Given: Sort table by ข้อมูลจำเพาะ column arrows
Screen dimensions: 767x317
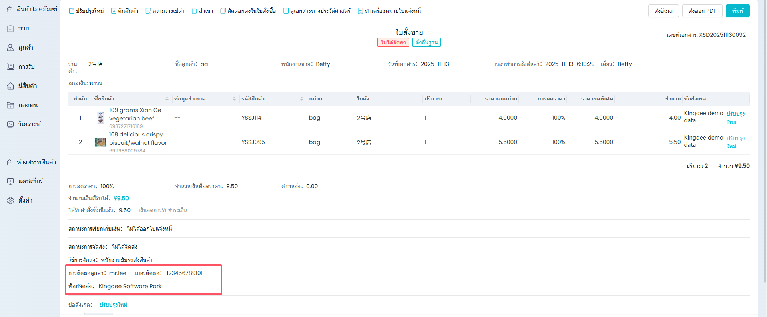Looking at the screenshot, I should pos(234,99).
